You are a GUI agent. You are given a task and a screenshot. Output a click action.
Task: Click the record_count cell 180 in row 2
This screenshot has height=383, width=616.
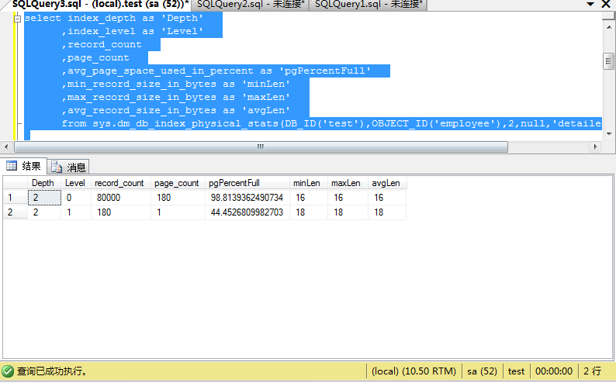click(x=120, y=212)
